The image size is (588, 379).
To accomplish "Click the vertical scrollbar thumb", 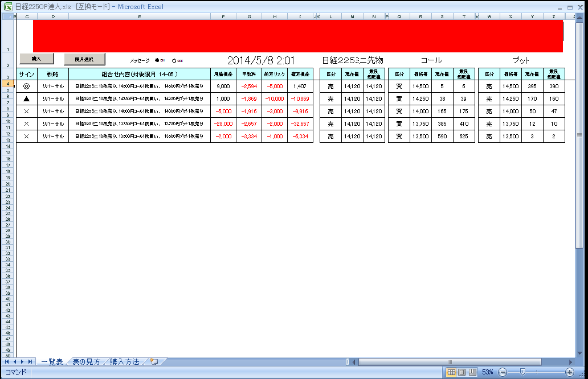I will click(x=579, y=135).
